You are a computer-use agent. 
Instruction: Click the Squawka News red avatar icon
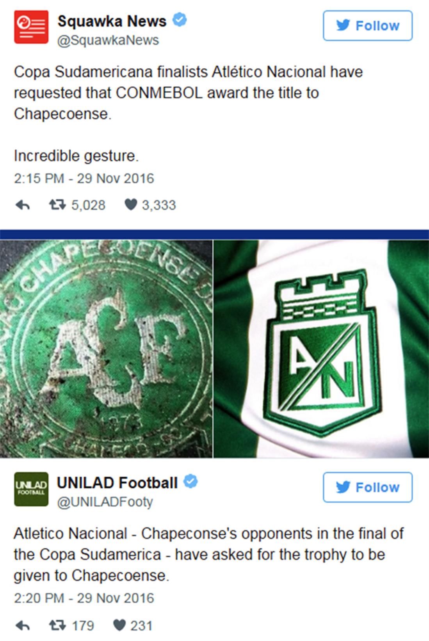[x=31, y=27]
